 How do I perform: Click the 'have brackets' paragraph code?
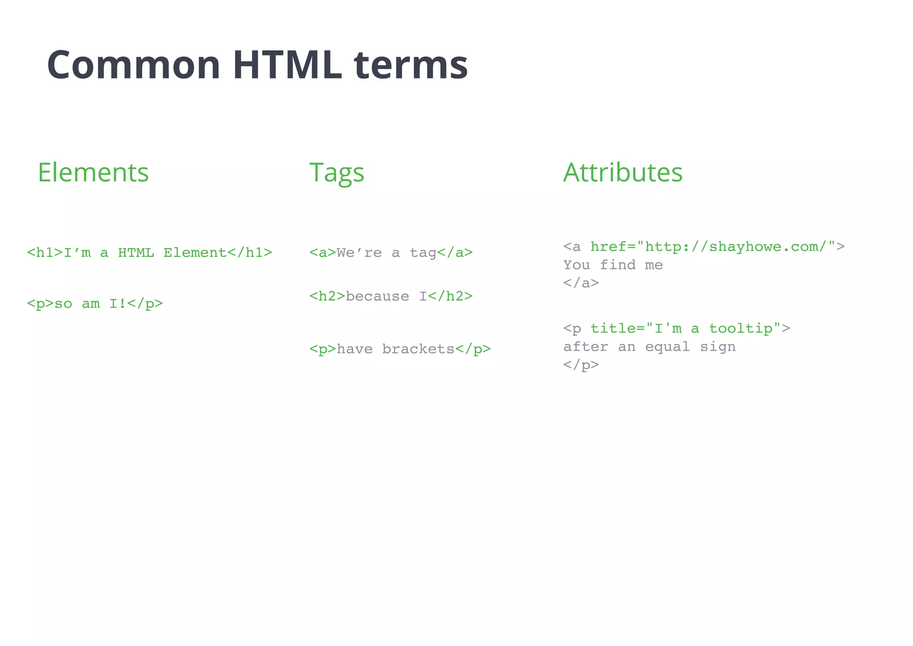400,349
